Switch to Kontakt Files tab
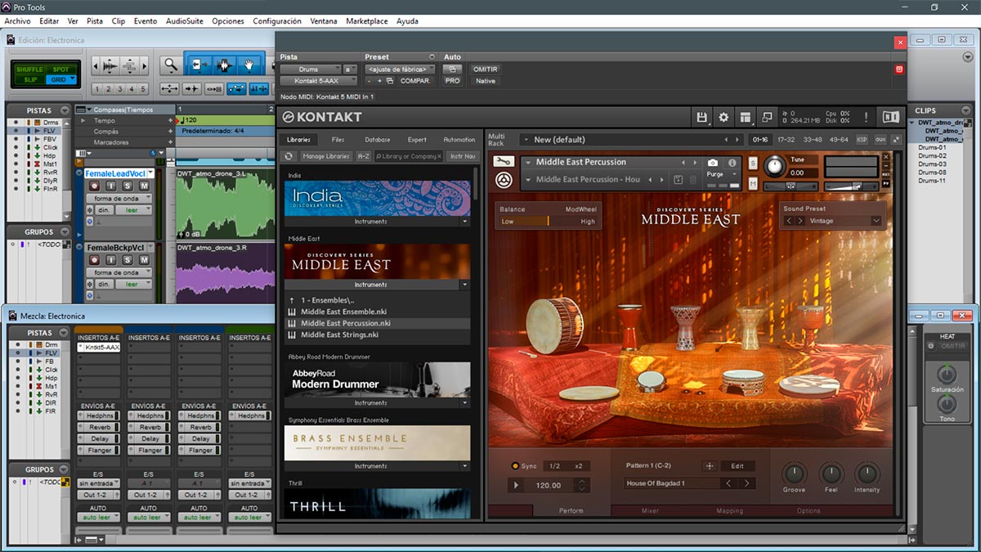981x552 pixels. [338, 140]
